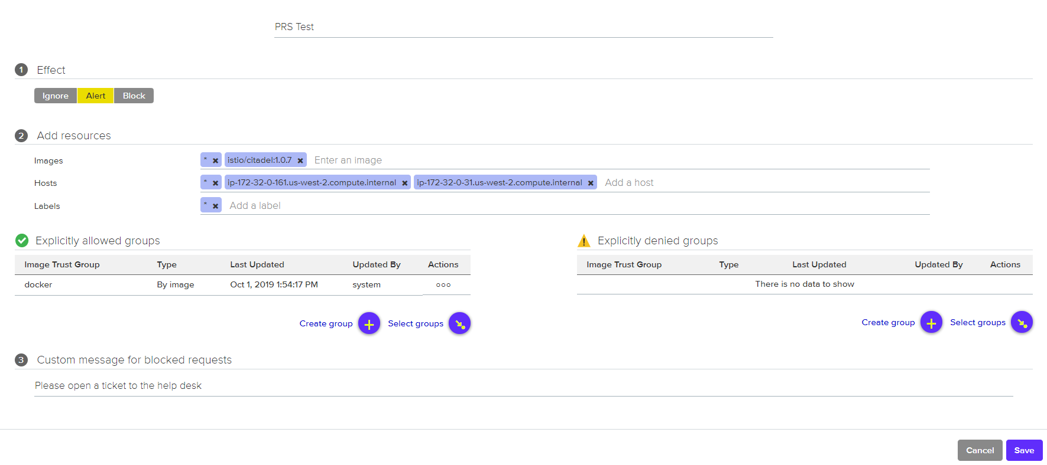Open actions menu for docker group
1047x465 pixels.
coord(443,285)
